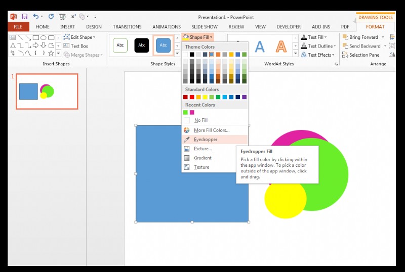
Task: Select the left brace shape
Action: click(35, 54)
